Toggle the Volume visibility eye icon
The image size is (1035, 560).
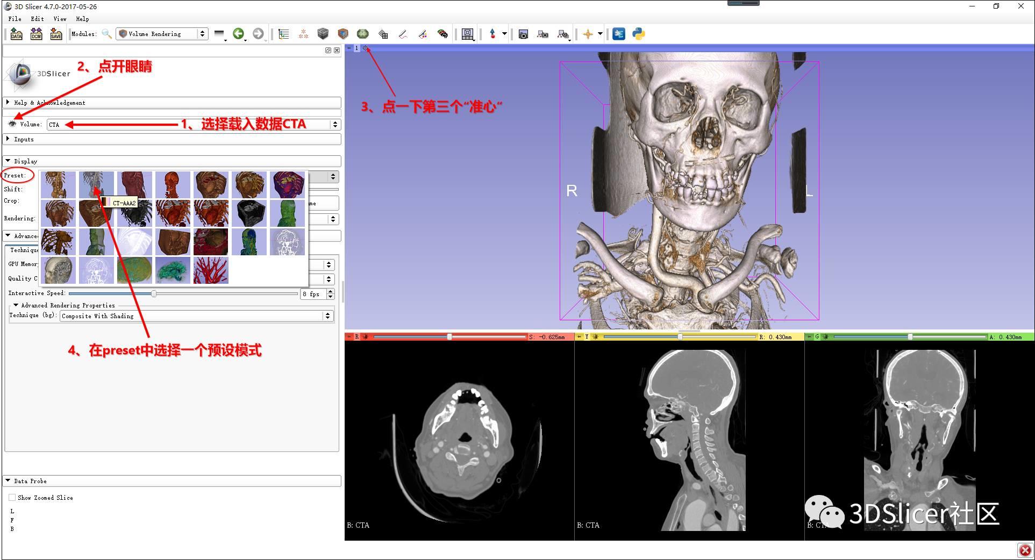click(x=12, y=124)
